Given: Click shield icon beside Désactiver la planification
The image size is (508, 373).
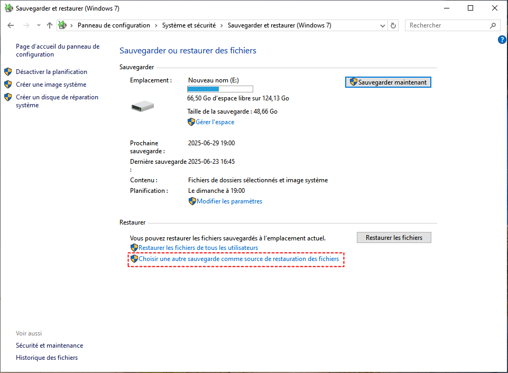Looking at the screenshot, I should 8,71.
